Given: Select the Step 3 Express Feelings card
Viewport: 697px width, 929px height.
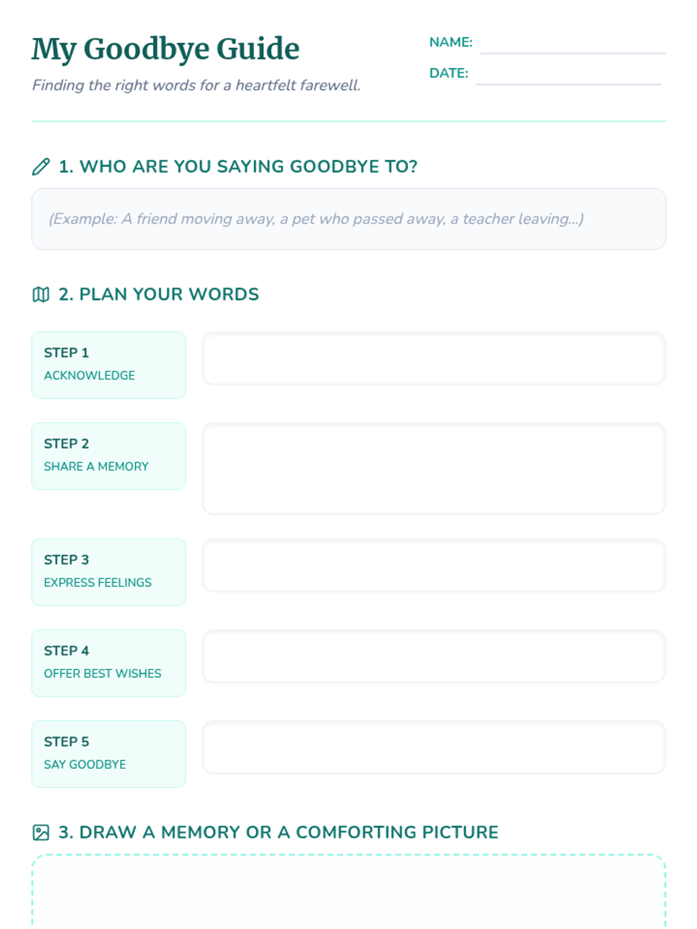Looking at the screenshot, I should pos(109,572).
